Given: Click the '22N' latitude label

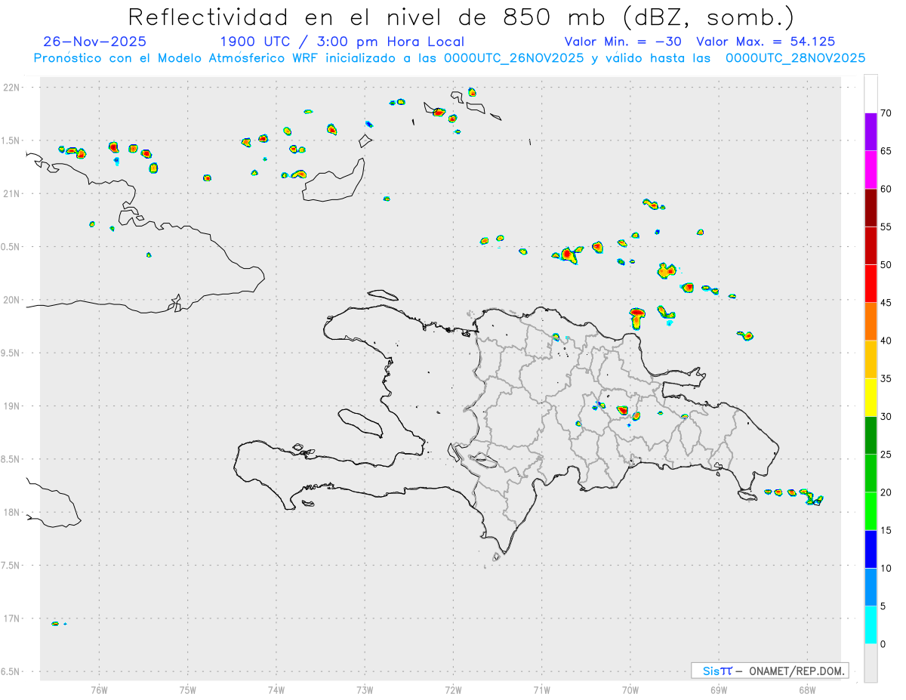Looking at the screenshot, I should coord(12,88).
